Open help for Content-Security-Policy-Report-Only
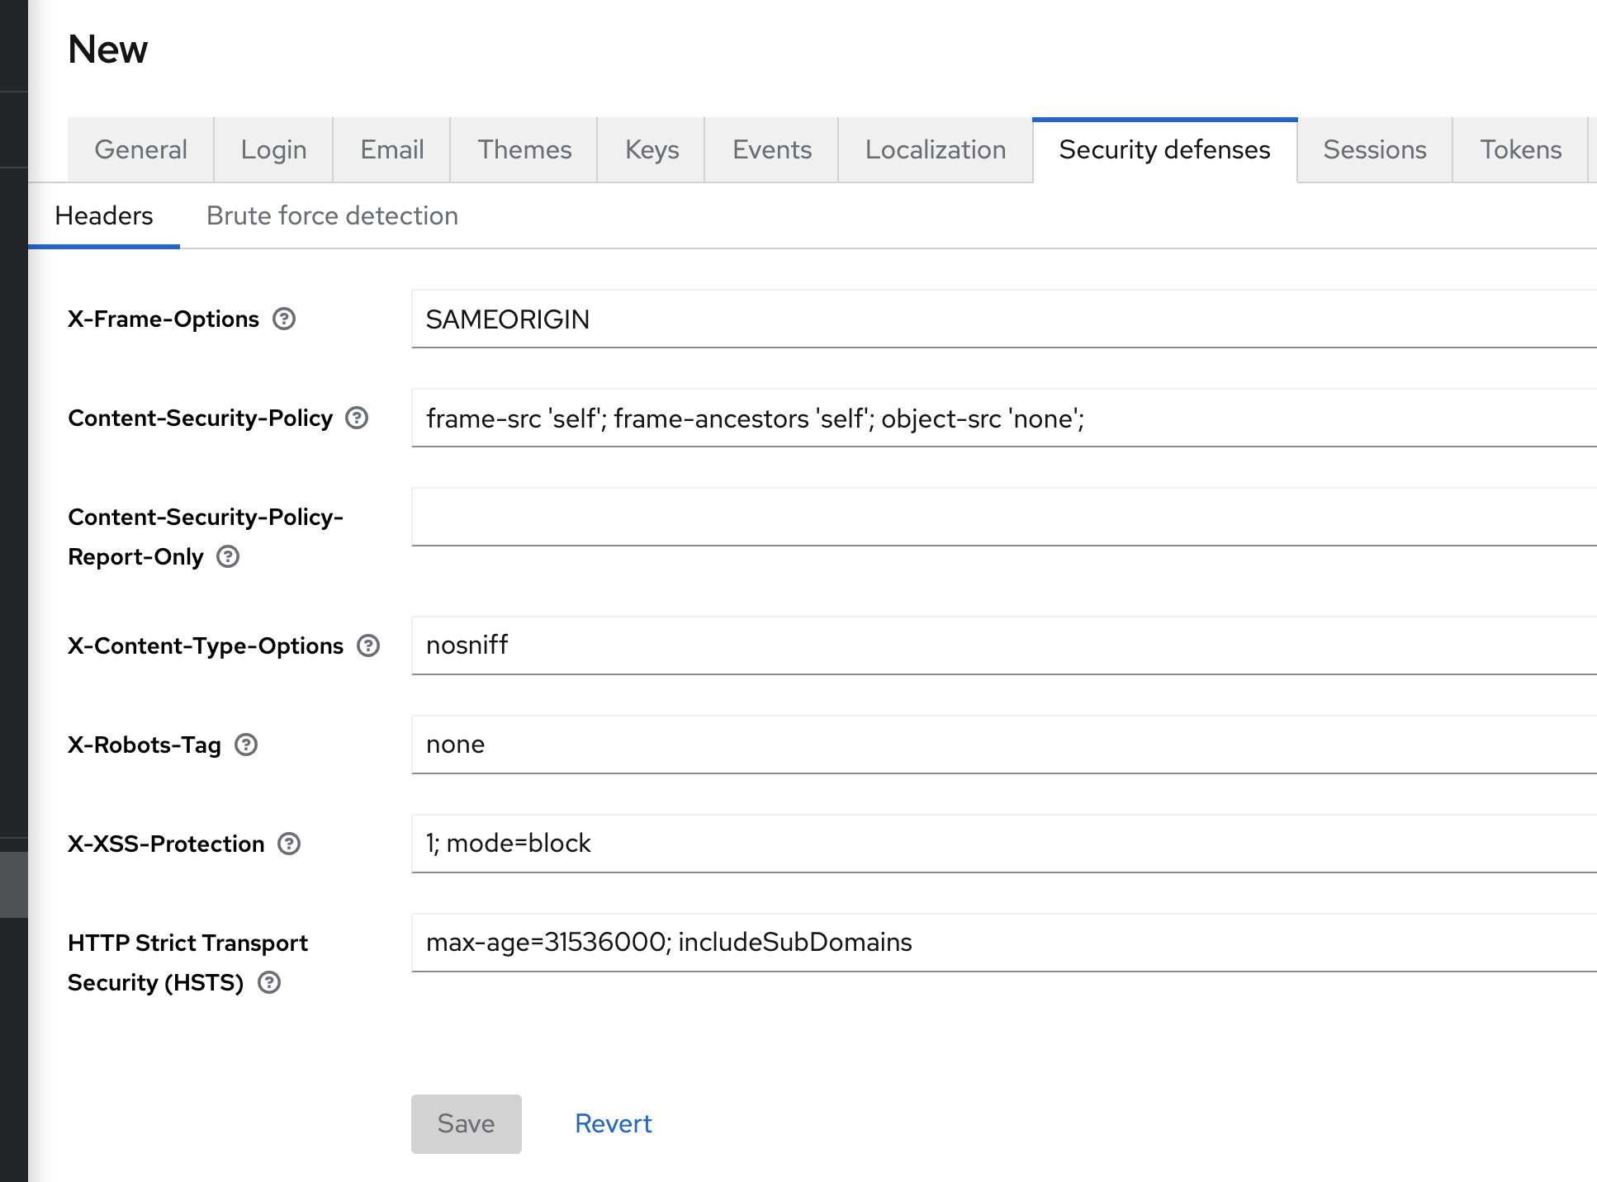 [x=228, y=556]
